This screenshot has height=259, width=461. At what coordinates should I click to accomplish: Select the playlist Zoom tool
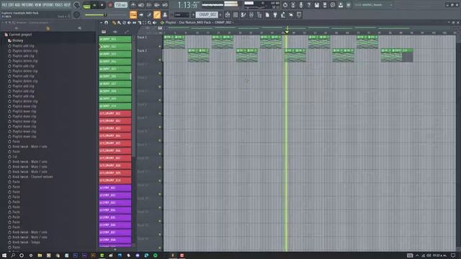coord(149,22)
